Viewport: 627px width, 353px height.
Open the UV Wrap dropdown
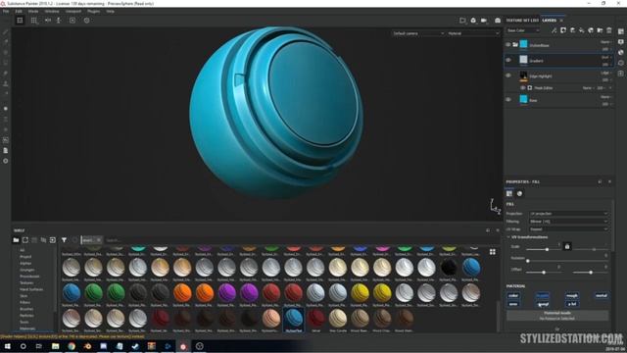click(568, 229)
